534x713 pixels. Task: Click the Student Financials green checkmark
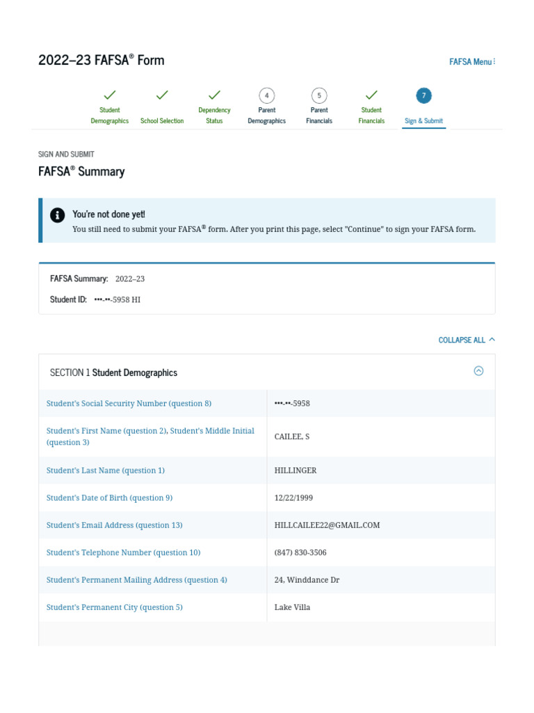[x=371, y=95]
